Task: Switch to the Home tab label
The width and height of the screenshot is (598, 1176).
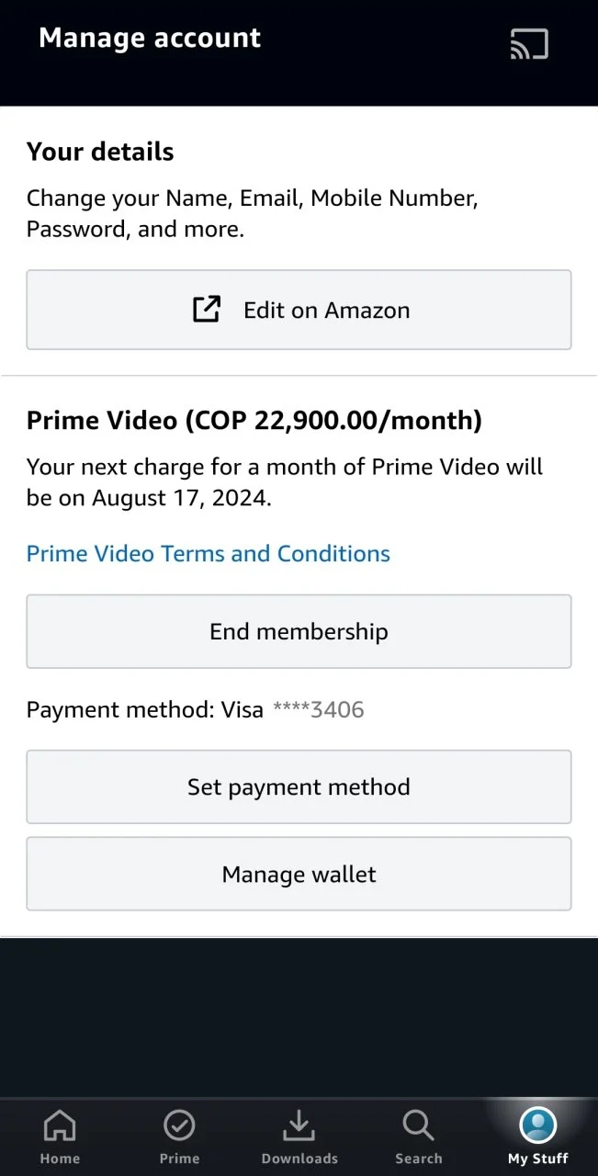Action: coord(60,1159)
